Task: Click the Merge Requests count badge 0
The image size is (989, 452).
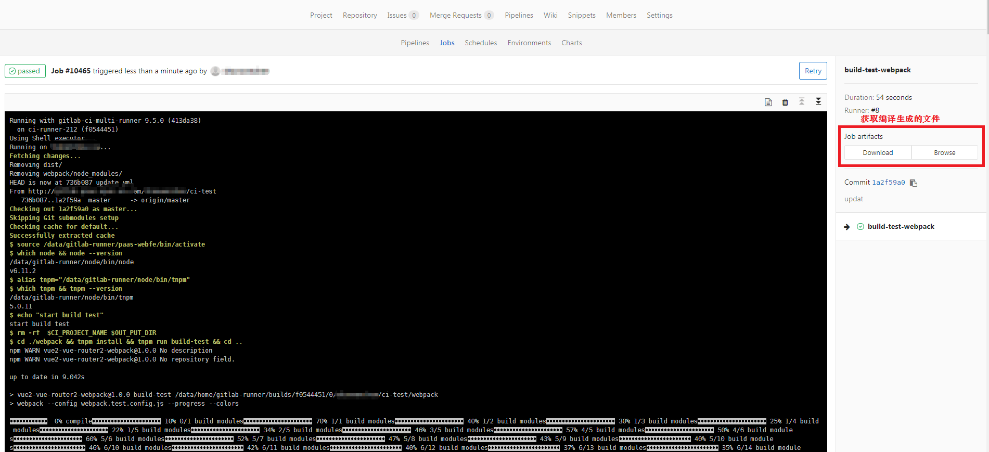Action: (x=489, y=15)
